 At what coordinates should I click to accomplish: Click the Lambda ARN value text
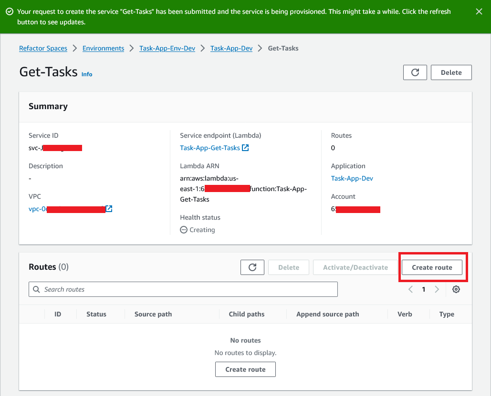pos(243,189)
